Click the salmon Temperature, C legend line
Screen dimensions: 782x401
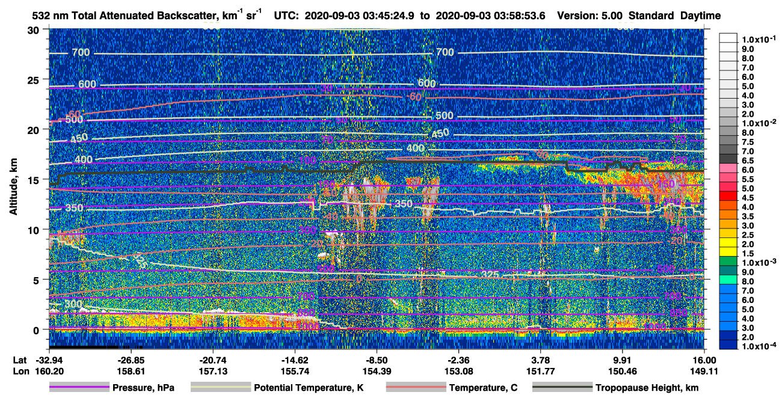(415, 388)
